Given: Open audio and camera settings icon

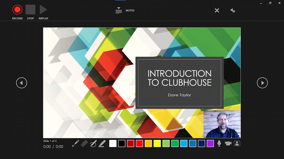Looking at the screenshot, I should coord(233,11).
